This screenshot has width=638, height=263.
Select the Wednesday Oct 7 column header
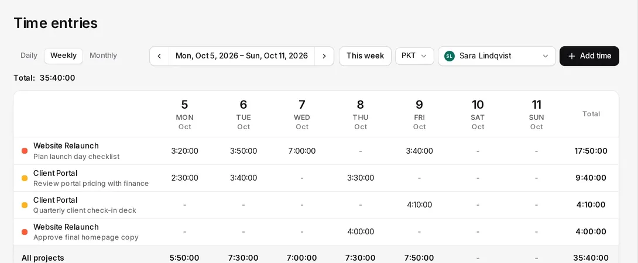click(302, 114)
